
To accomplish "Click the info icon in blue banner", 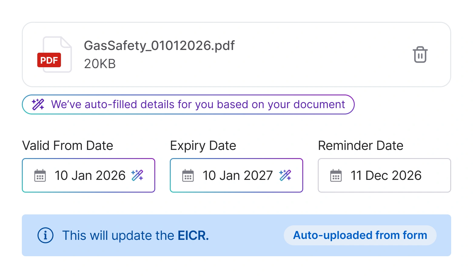I will [x=45, y=235].
